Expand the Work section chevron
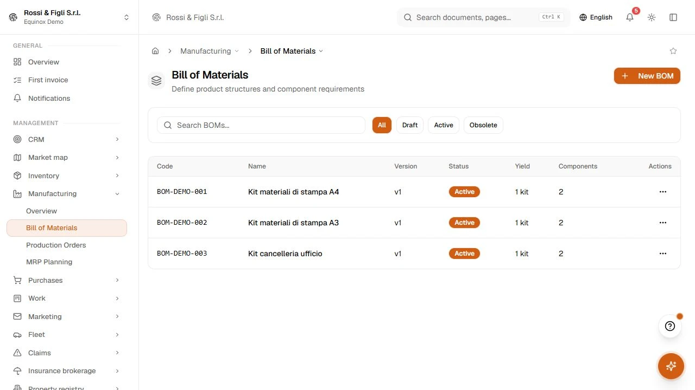 (x=117, y=298)
